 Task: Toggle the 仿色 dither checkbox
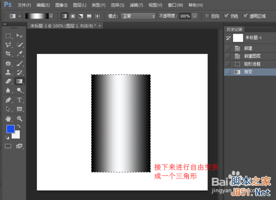point(226,16)
